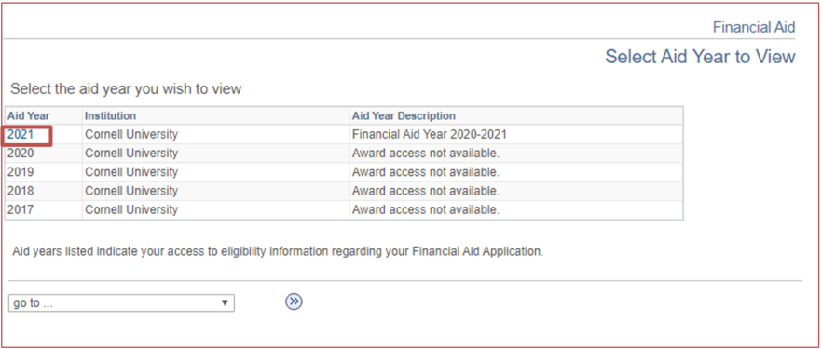
Task: Click the 'Select Aid Year to View' title
Action: click(701, 57)
